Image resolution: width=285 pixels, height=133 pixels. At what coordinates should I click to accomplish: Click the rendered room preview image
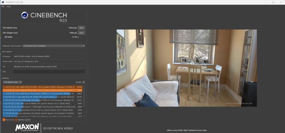pyautogui.click(x=187, y=68)
